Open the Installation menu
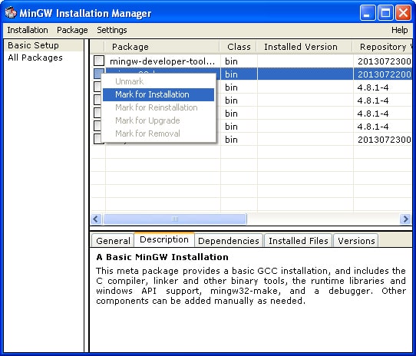This screenshot has height=356, width=416. [28, 30]
